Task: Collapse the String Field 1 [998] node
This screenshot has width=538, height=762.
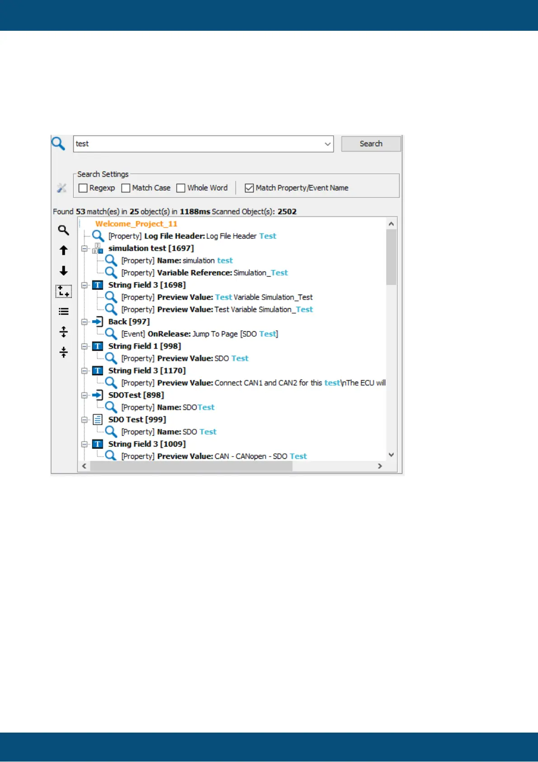Action: (84, 346)
